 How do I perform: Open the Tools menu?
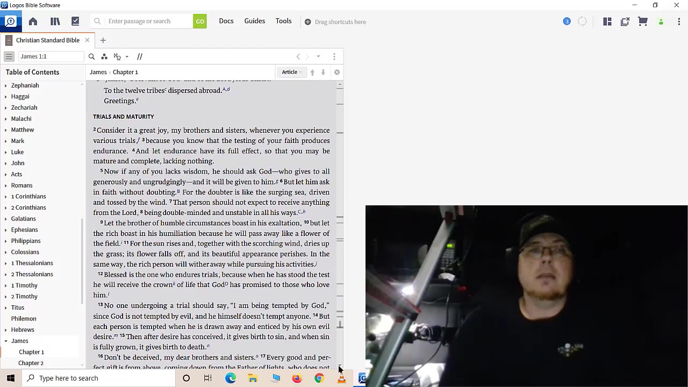coord(284,21)
